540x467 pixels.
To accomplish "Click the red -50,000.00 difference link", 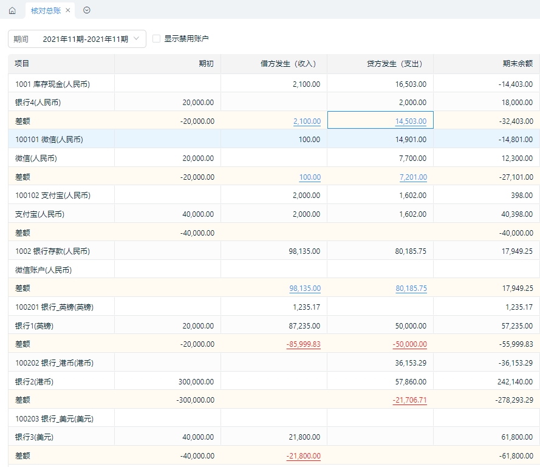I will [x=410, y=344].
